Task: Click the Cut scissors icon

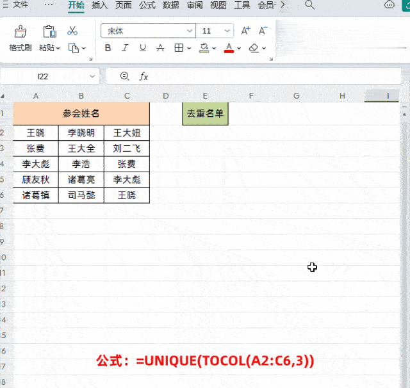Action: click(x=72, y=31)
